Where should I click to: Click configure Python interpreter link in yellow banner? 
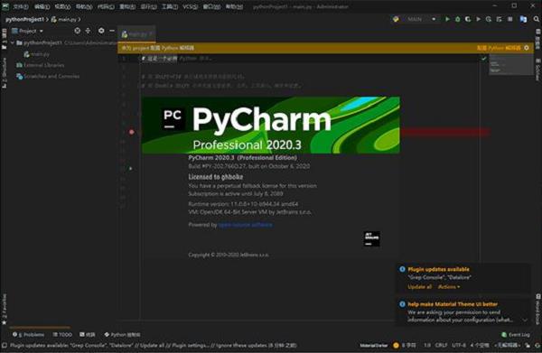coord(499,48)
